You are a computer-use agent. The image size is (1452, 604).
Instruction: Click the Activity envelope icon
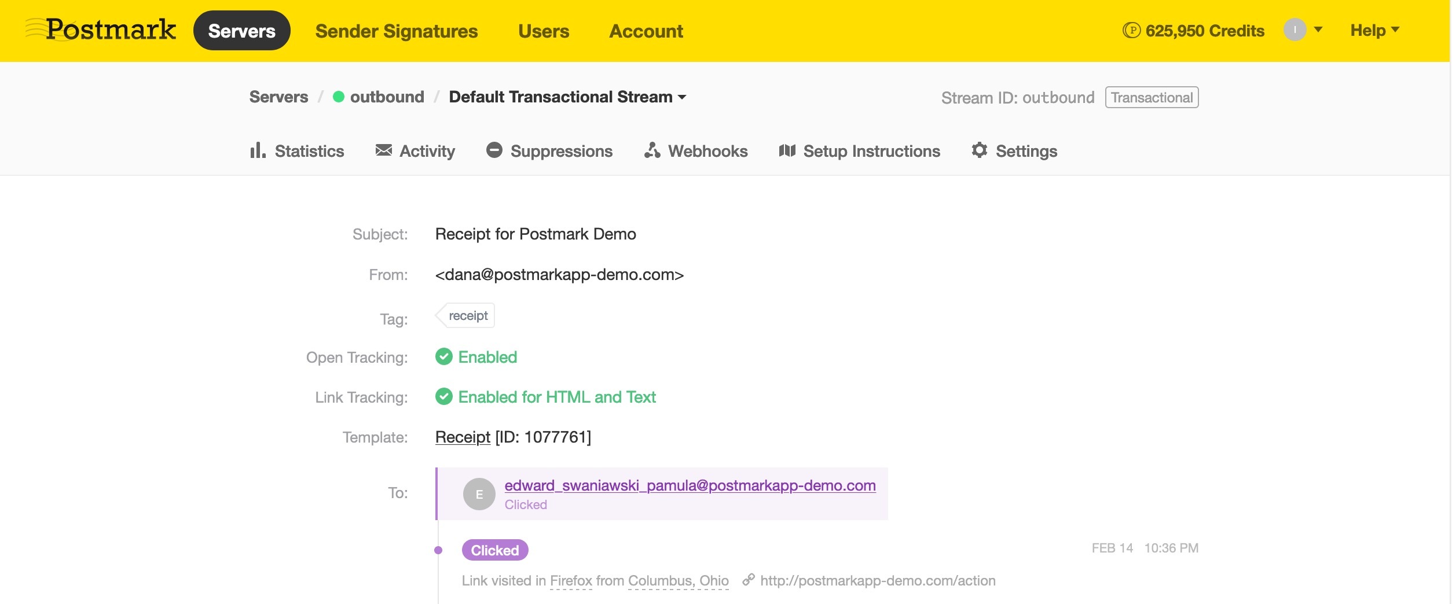click(x=383, y=150)
